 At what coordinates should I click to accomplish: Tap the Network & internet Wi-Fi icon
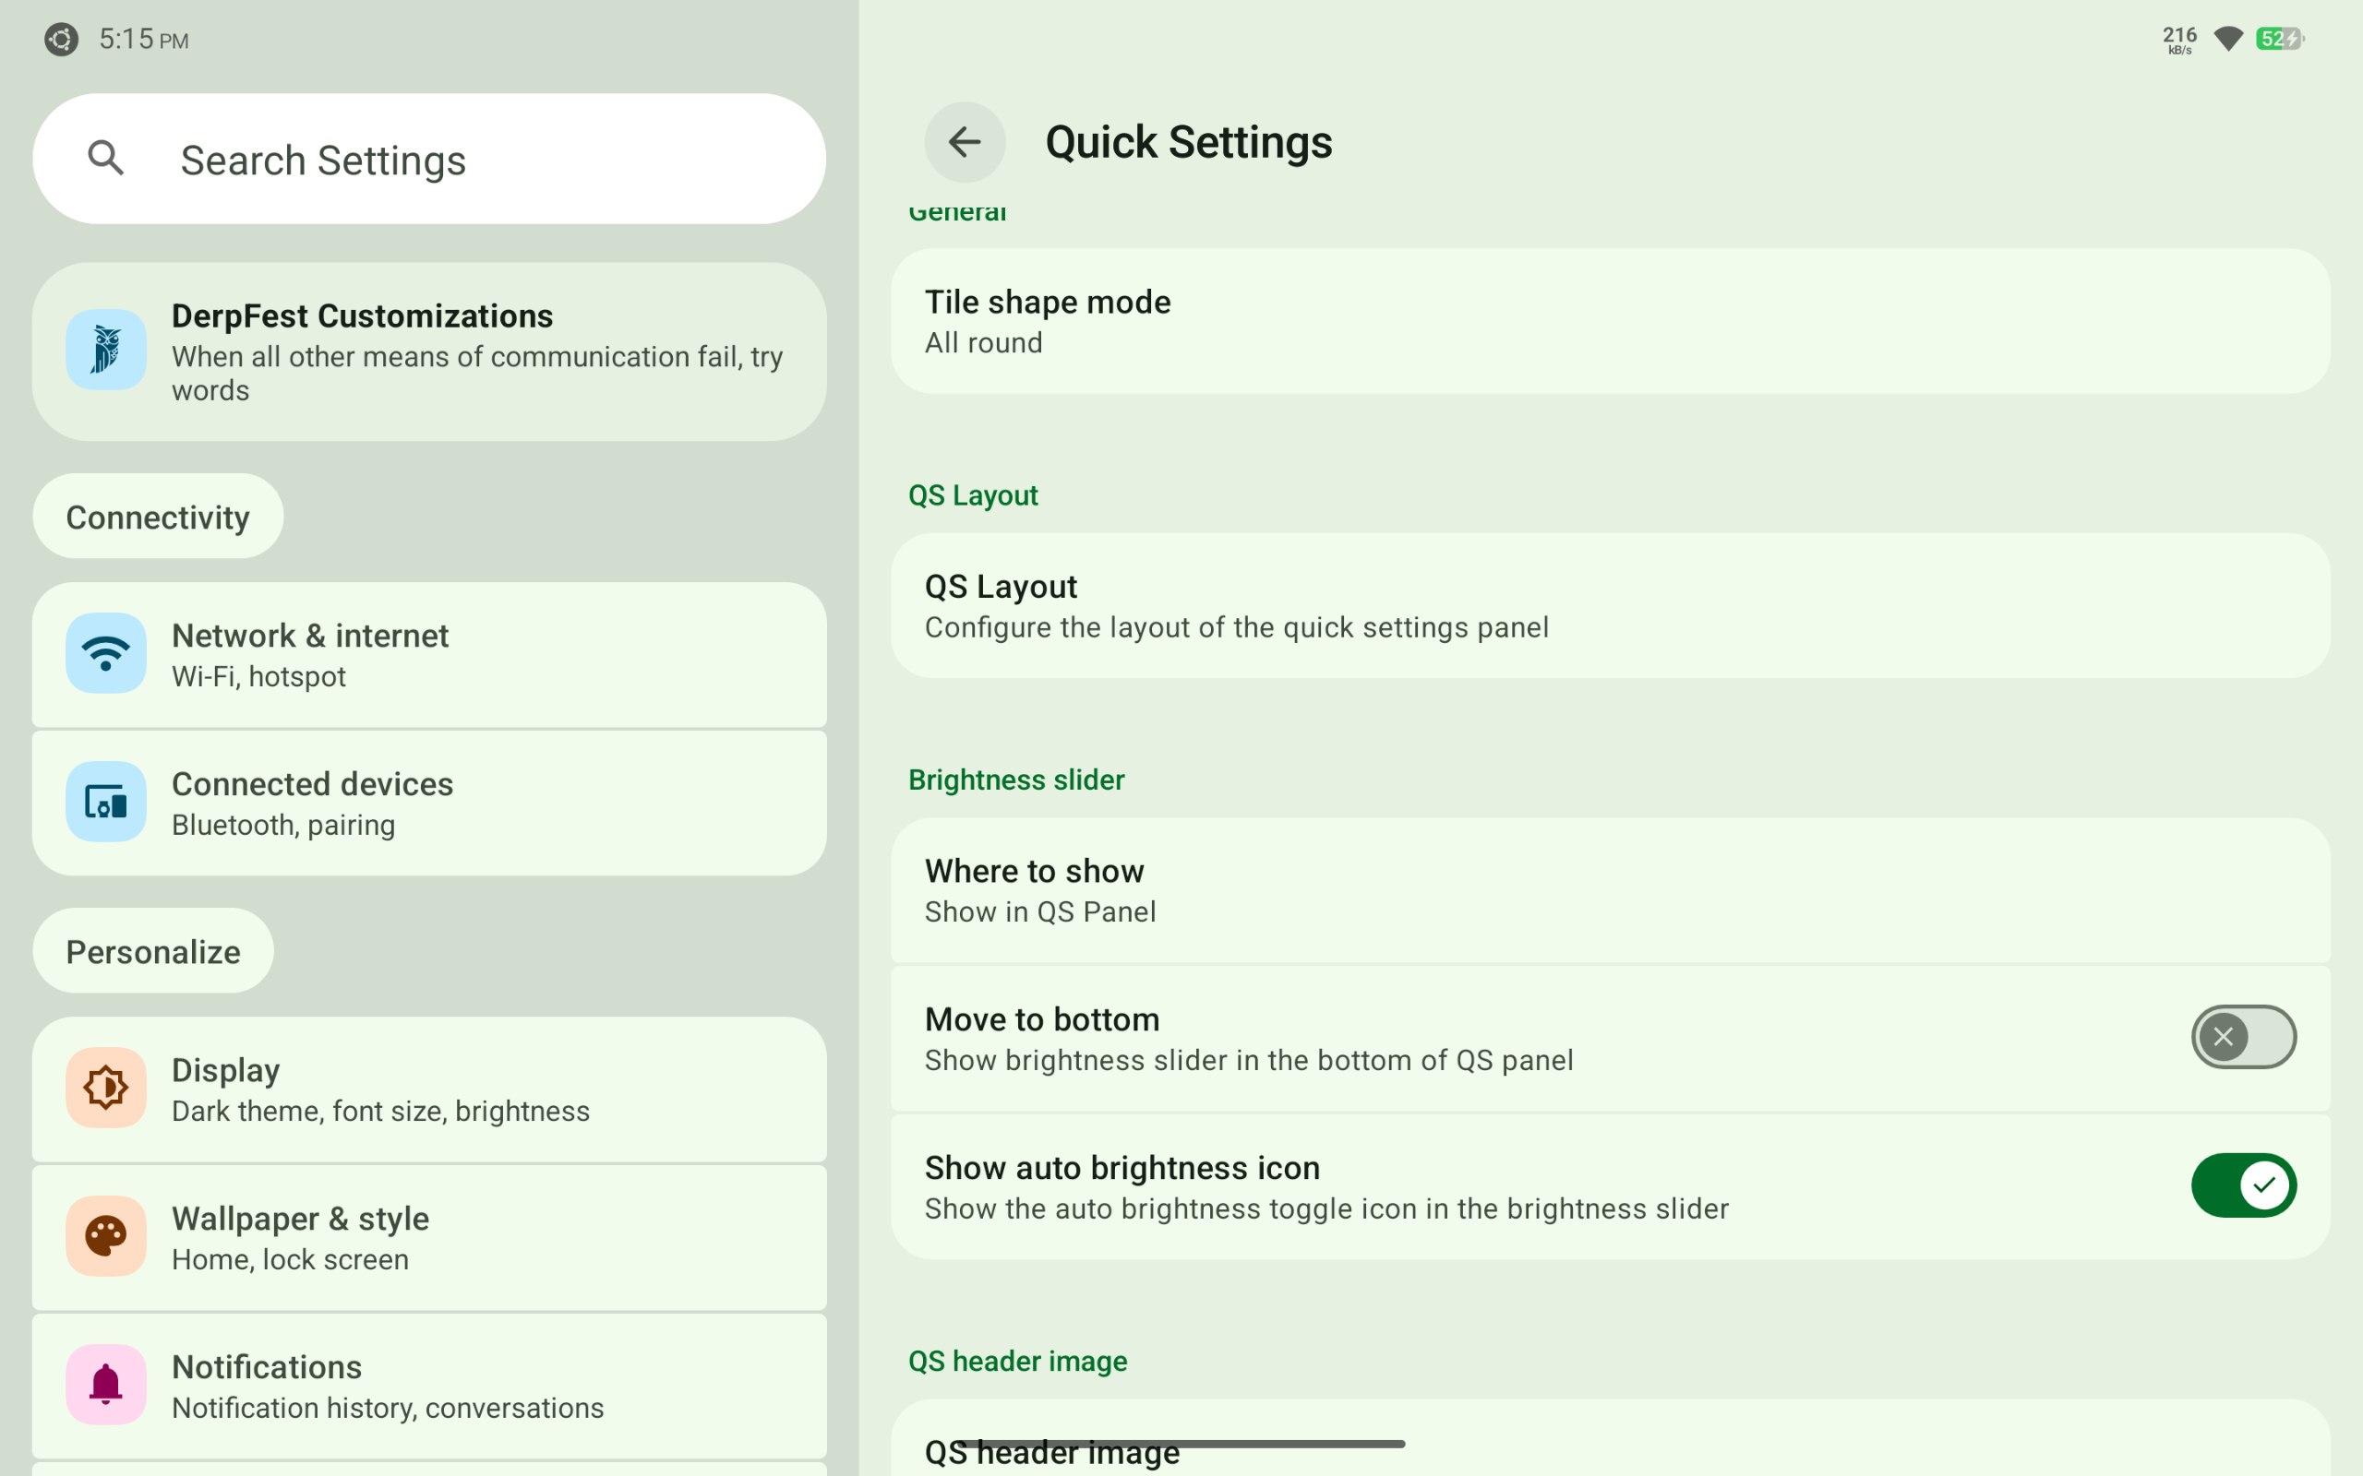tap(105, 653)
